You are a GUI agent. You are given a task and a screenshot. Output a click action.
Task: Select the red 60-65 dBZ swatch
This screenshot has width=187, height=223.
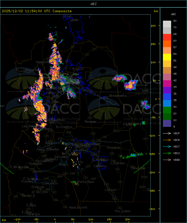(167, 37)
